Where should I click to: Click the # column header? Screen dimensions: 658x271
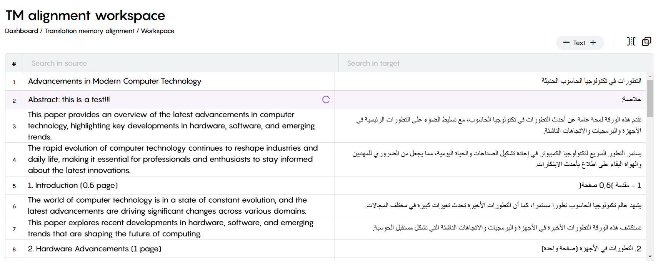pyautogui.click(x=14, y=63)
